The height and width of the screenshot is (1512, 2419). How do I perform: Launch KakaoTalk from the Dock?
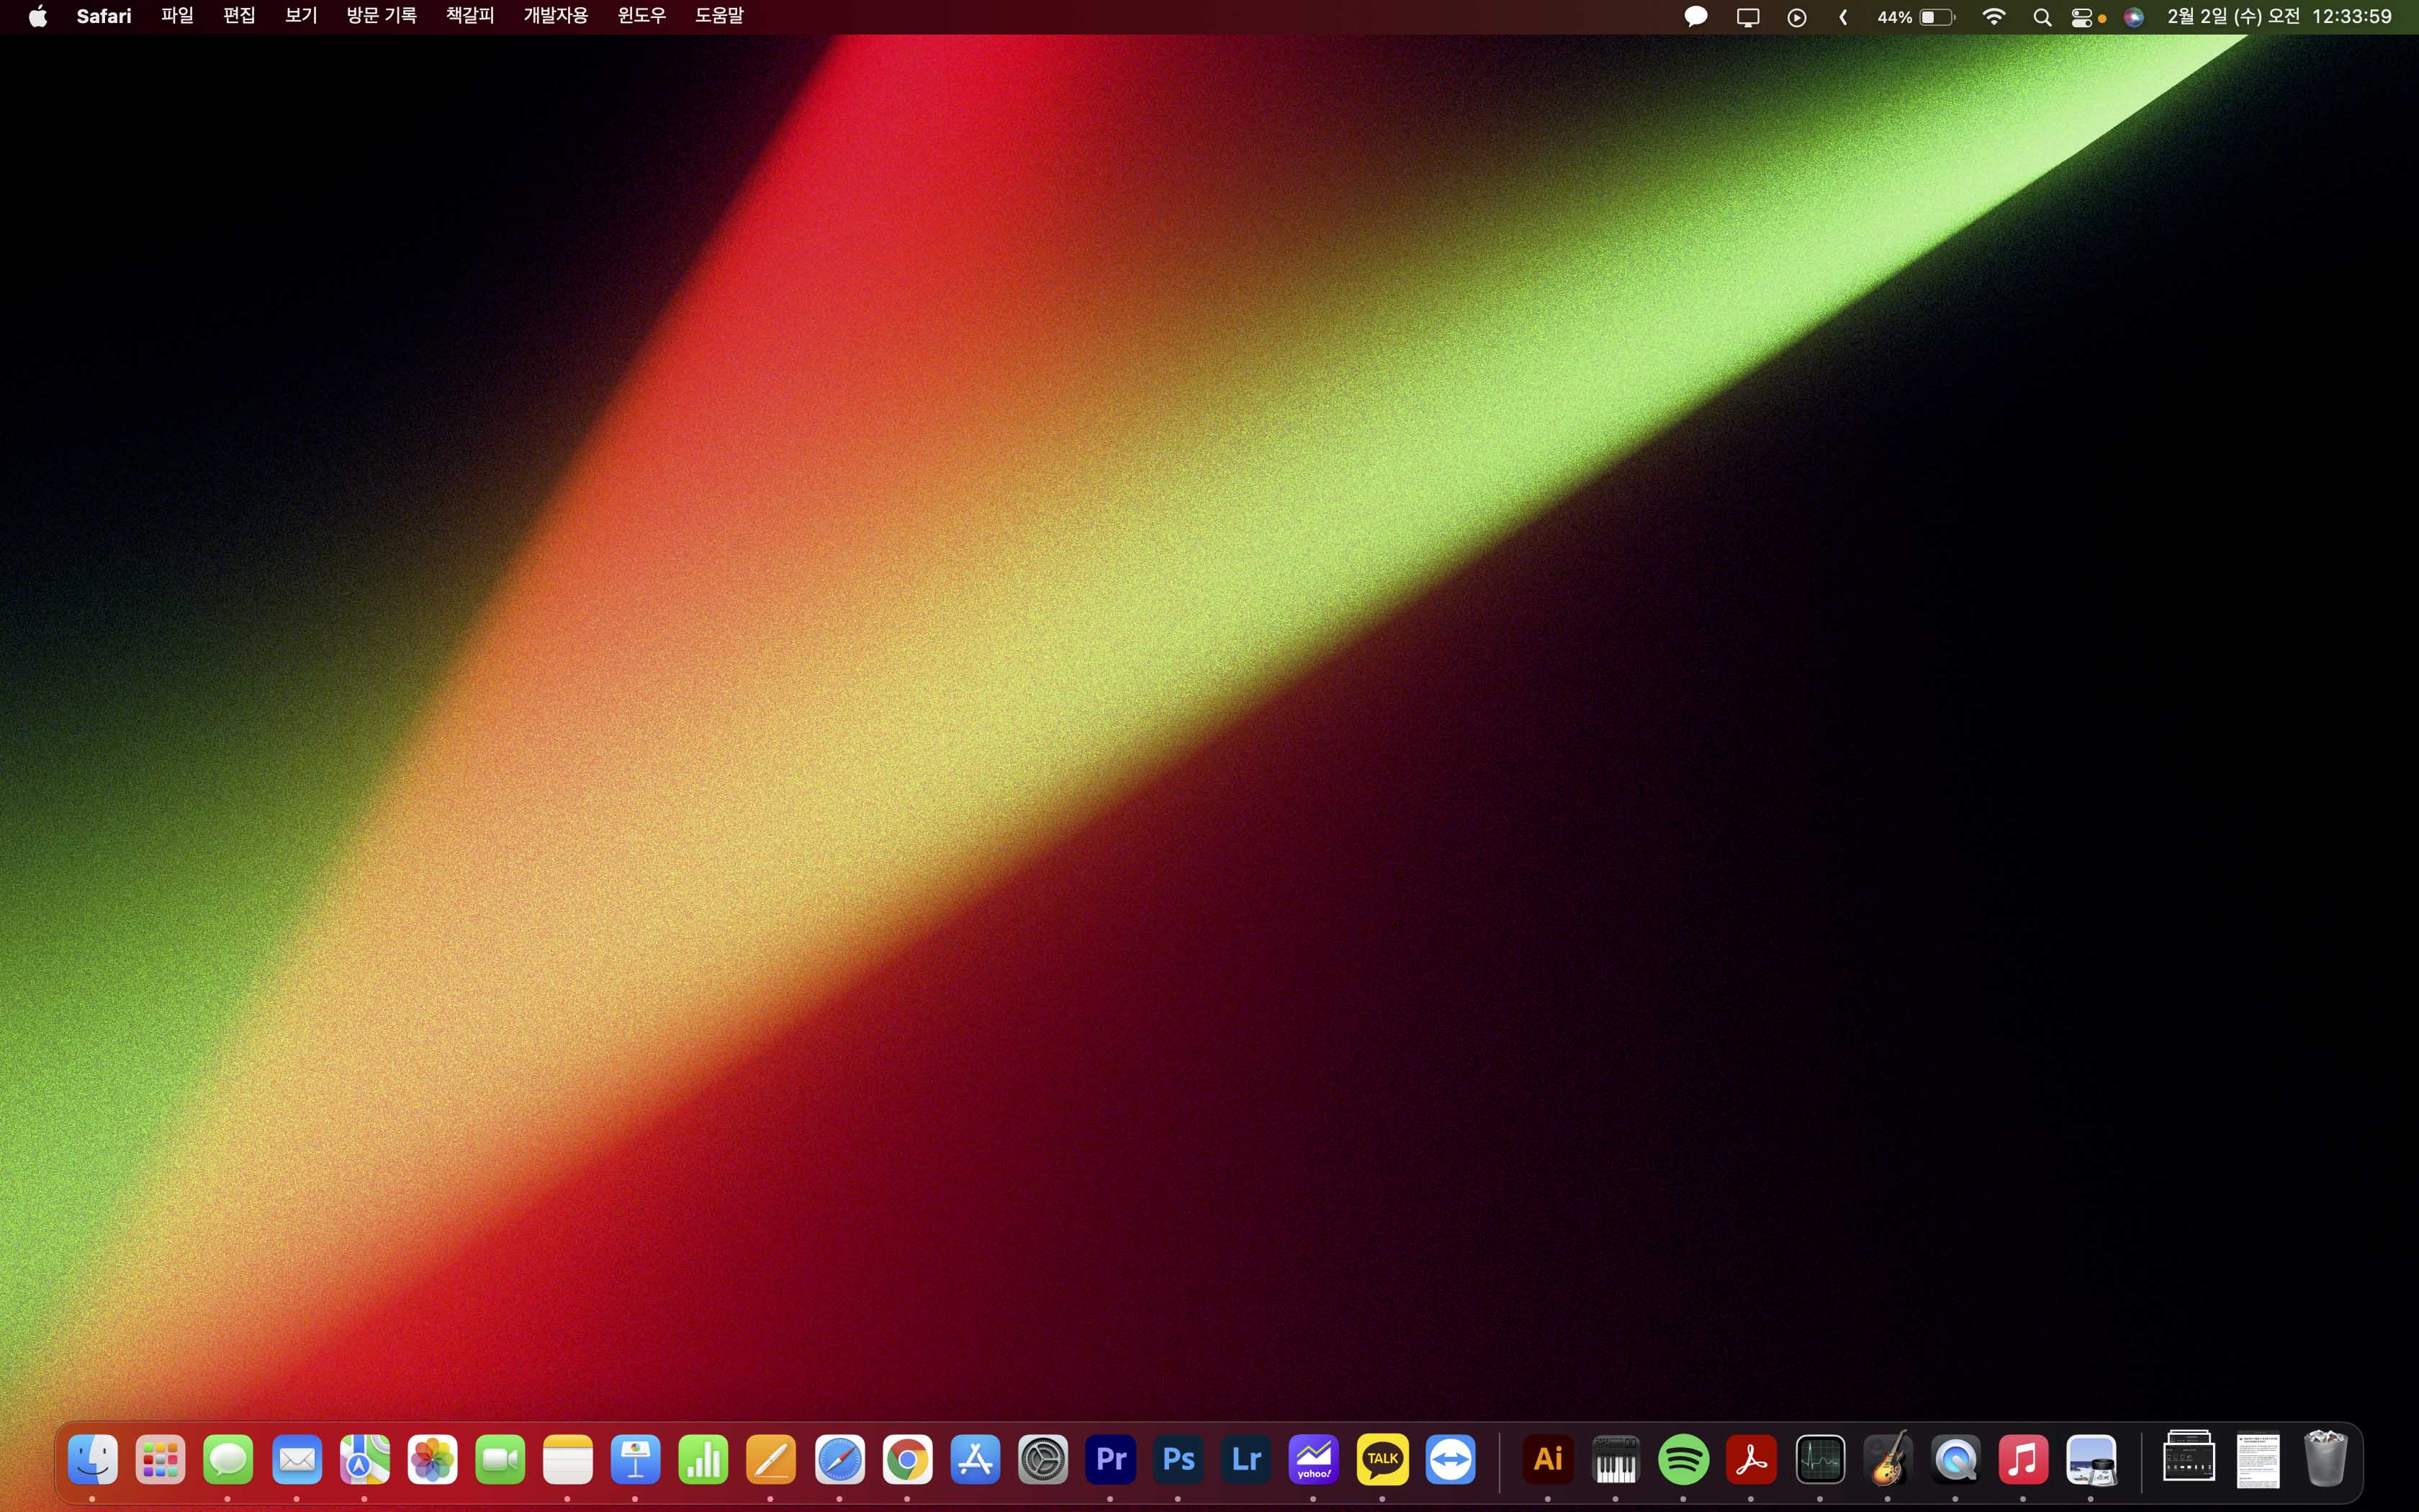1382,1460
